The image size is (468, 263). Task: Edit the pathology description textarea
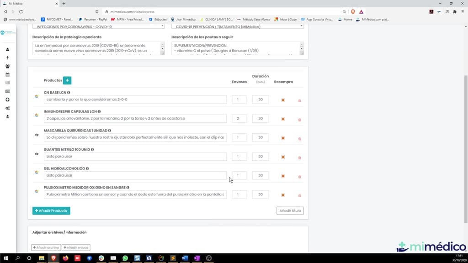pyautogui.click(x=99, y=48)
